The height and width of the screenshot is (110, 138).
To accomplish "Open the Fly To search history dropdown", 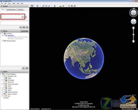I will (23, 17).
